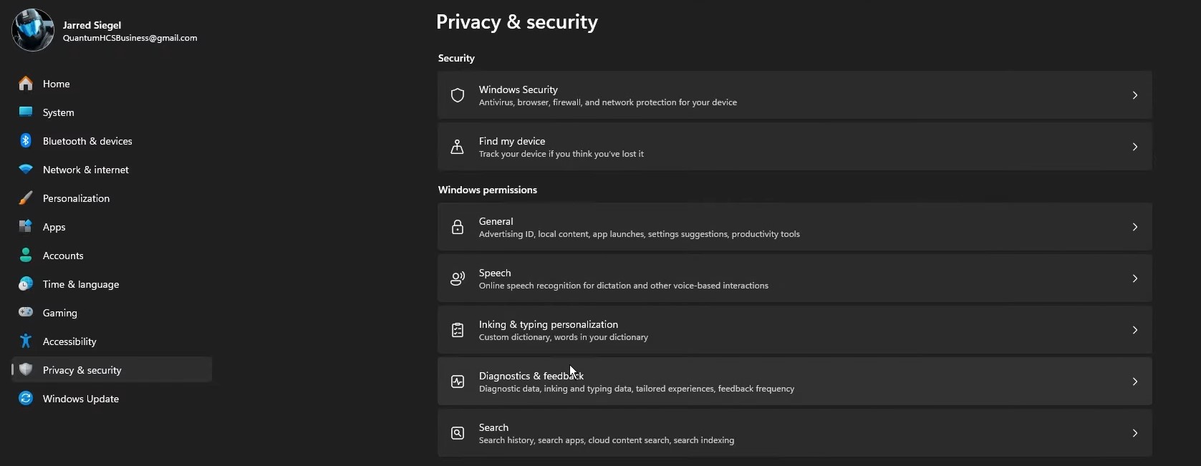Select Windows Update in the sidebar
The width and height of the screenshot is (1201, 466).
80,398
